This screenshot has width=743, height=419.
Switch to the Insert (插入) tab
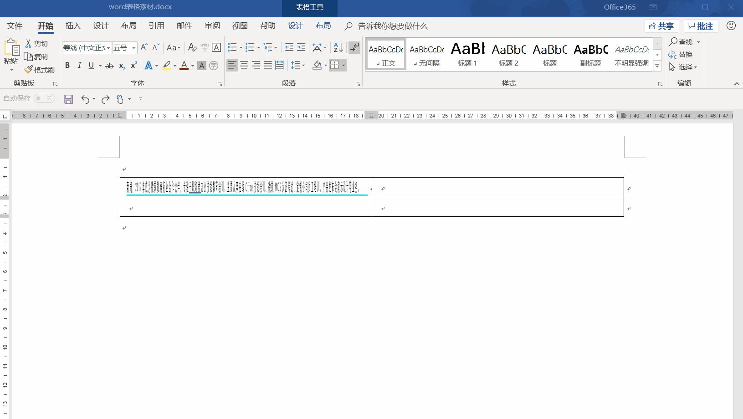coord(73,26)
